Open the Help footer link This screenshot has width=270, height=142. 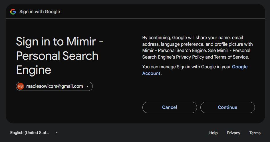coord(213,133)
